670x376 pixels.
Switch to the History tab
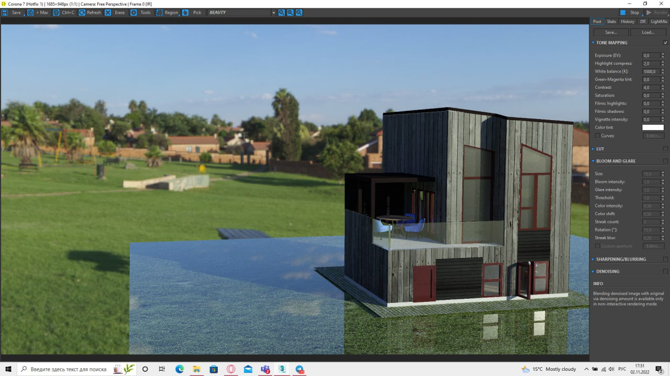point(628,21)
